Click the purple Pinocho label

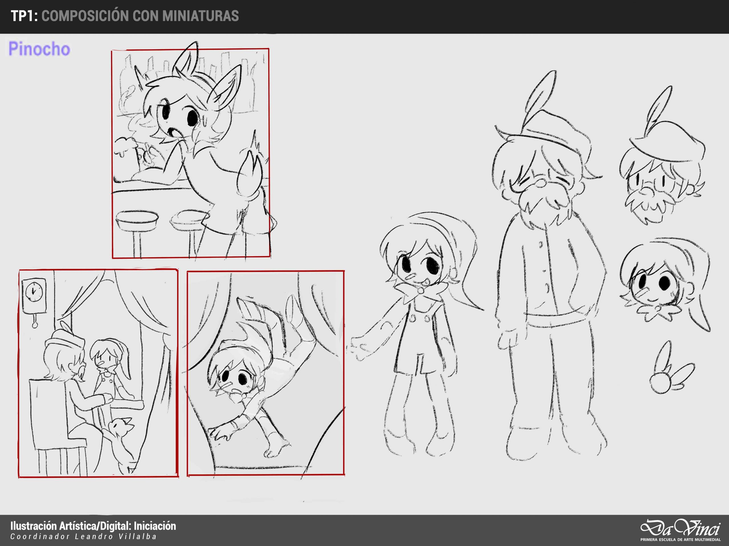[39, 49]
